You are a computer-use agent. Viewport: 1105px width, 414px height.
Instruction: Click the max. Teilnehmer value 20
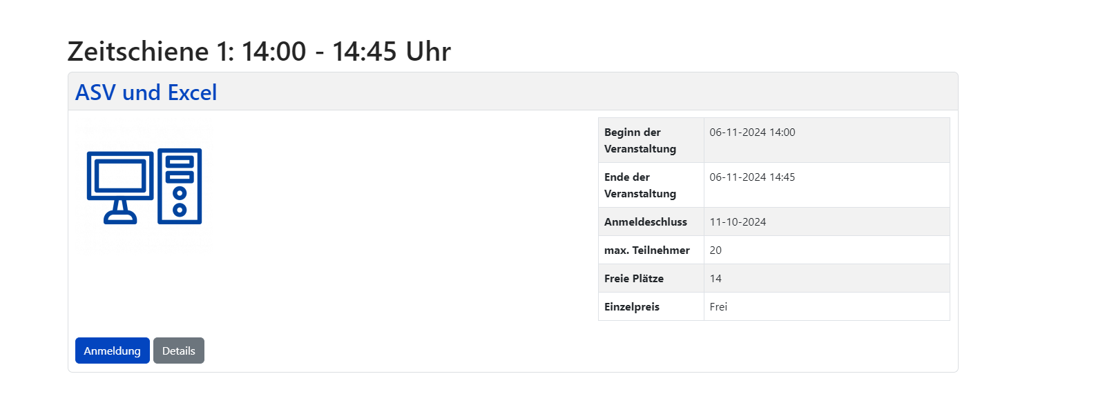pos(715,250)
